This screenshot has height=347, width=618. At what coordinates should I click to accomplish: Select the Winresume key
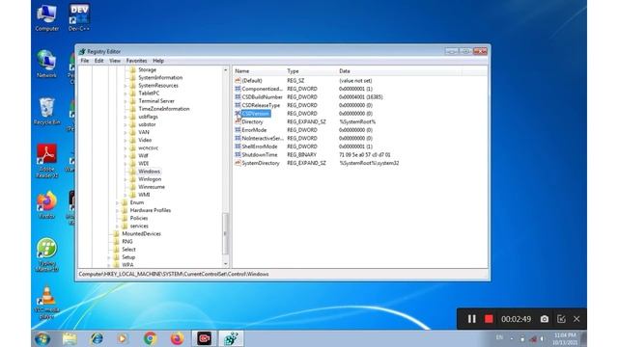pyautogui.click(x=152, y=187)
